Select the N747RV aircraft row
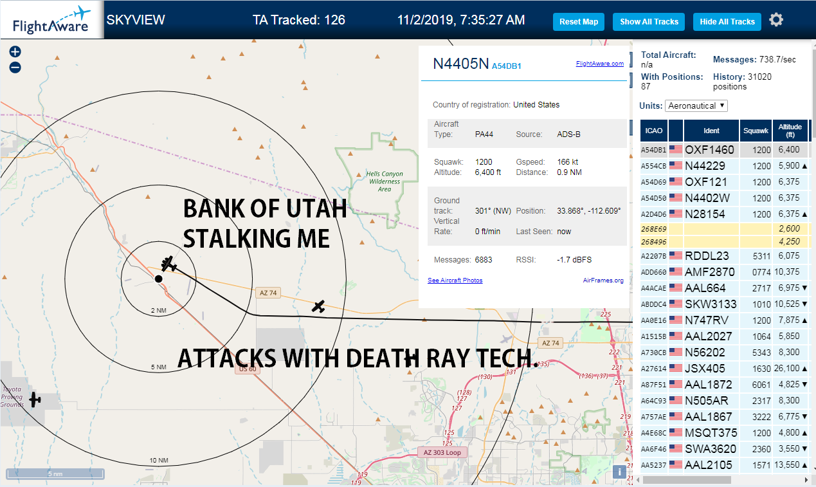Viewport: 816px width, 487px height. click(x=725, y=320)
